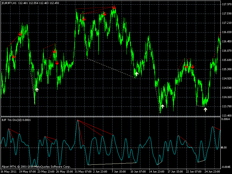Screen dimensions: 232x174
Task: Click the 116.070 price axis label
Action: pos(226,51)
